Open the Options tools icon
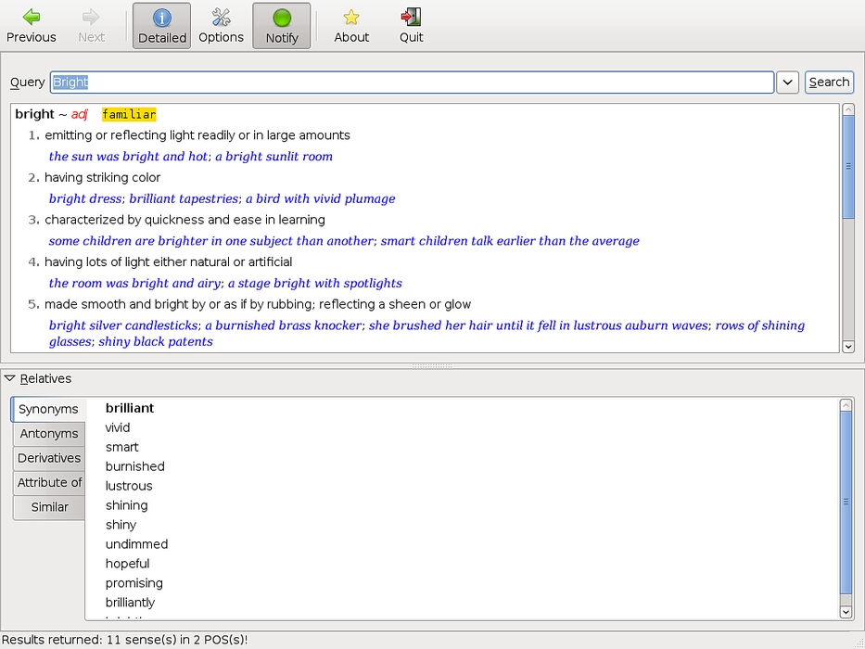 click(221, 26)
